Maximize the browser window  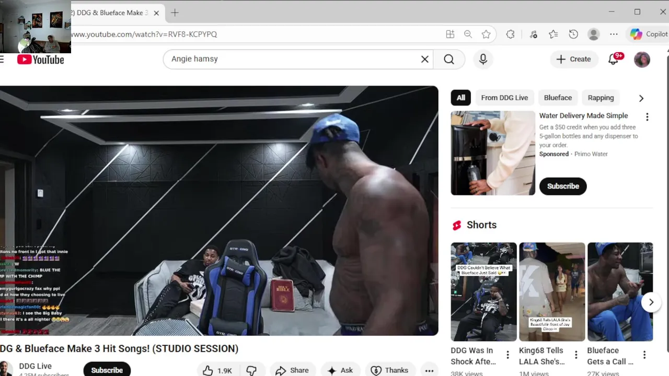tap(637, 12)
